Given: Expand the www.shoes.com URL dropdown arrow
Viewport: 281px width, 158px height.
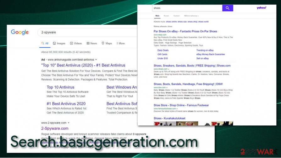Looking at the screenshot, I should [169, 69].
